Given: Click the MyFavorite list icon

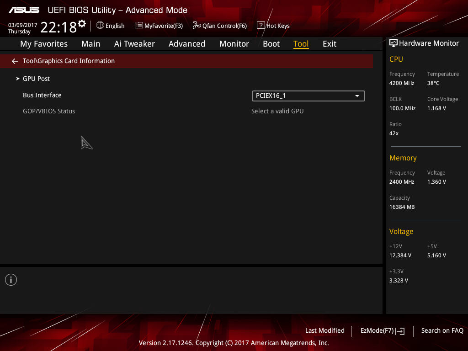Looking at the screenshot, I should pyautogui.click(x=139, y=26).
